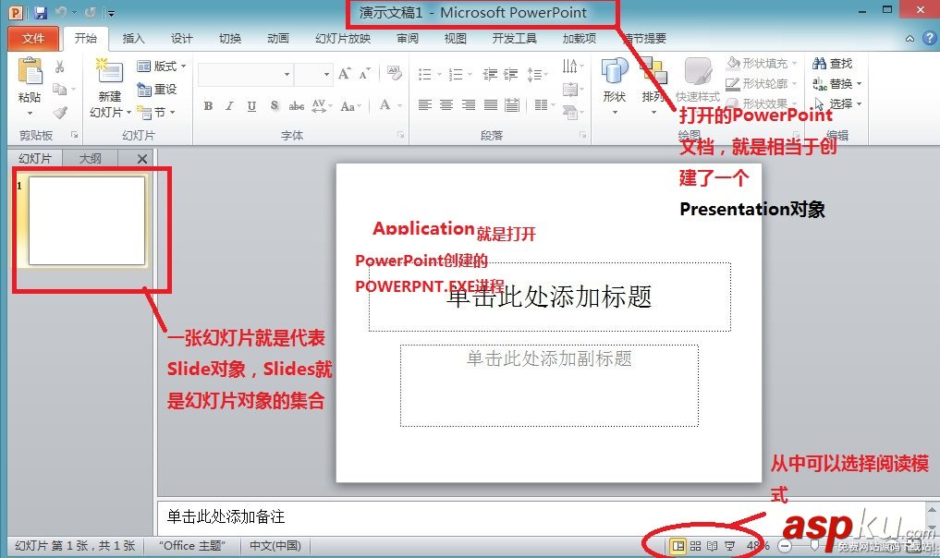Image resolution: width=940 pixels, height=558 pixels.
Task: Open the File (文件) tab
Action: 33,39
